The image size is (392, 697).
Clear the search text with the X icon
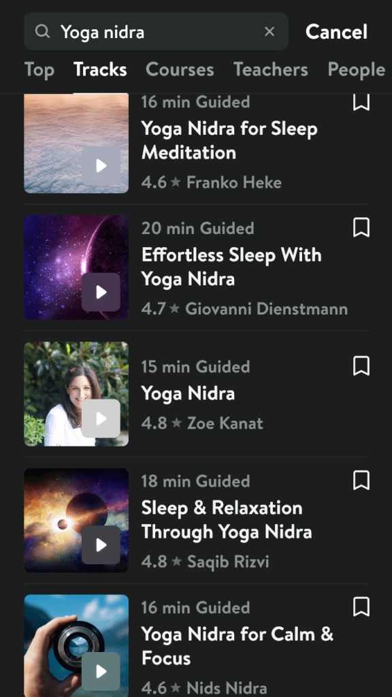[269, 31]
